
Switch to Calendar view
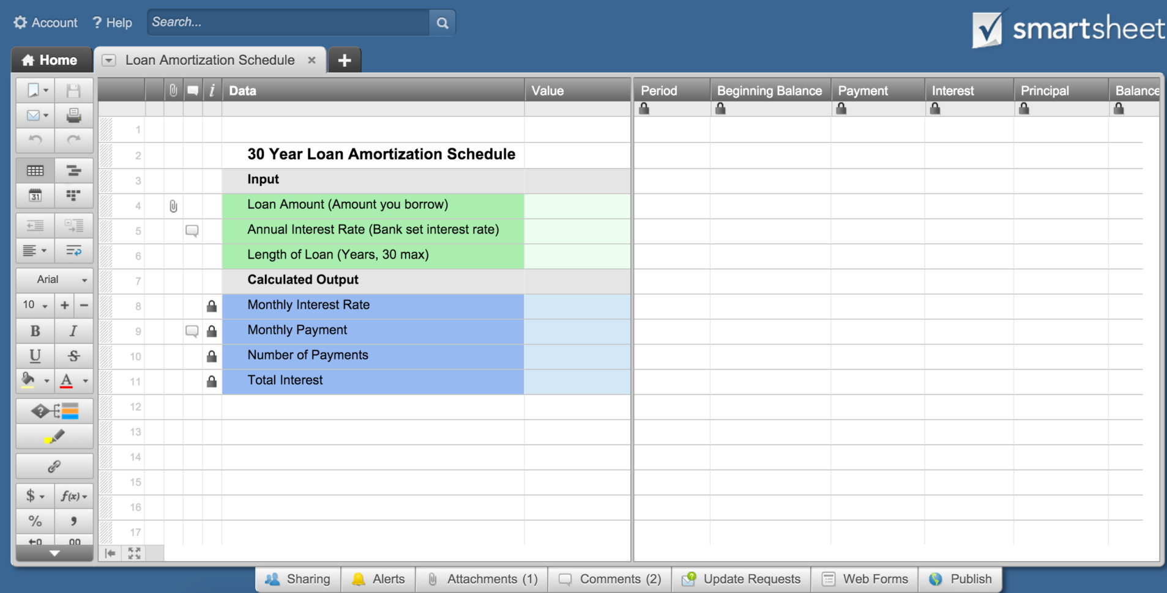pos(35,196)
